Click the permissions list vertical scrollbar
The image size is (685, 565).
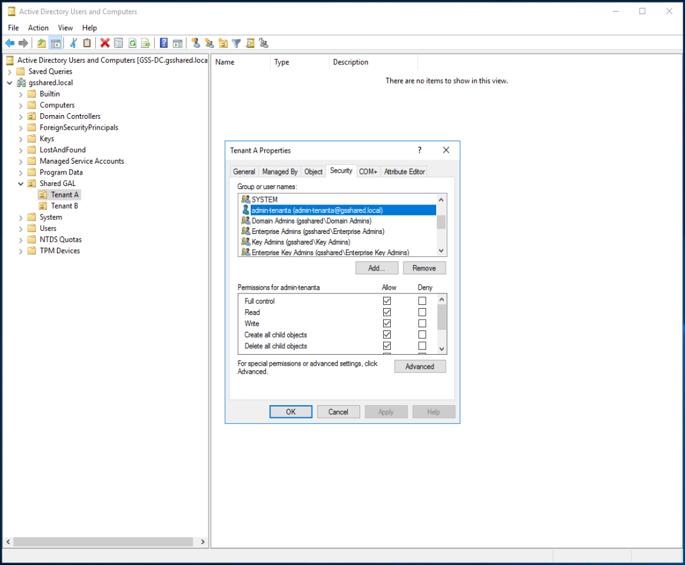[x=441, y=317]
